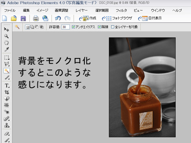Choose Intersect with Selection mode
The height and width of the screenshot is (143, 191).
(x=41, y=27)
